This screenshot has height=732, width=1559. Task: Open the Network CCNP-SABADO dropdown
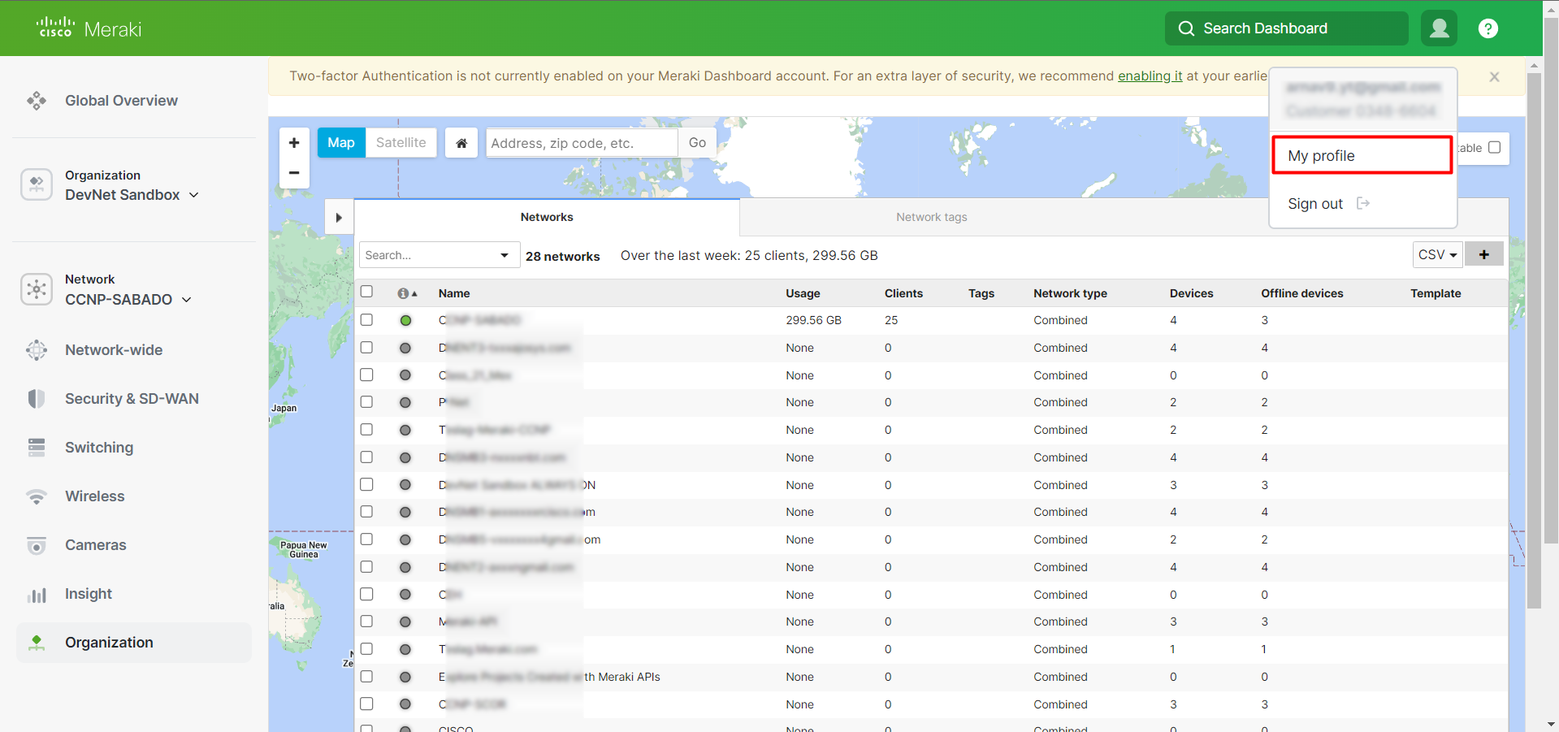(128, 300)
